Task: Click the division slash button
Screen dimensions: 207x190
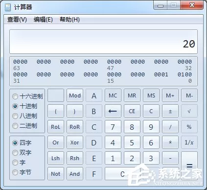Action: point(170,127)
